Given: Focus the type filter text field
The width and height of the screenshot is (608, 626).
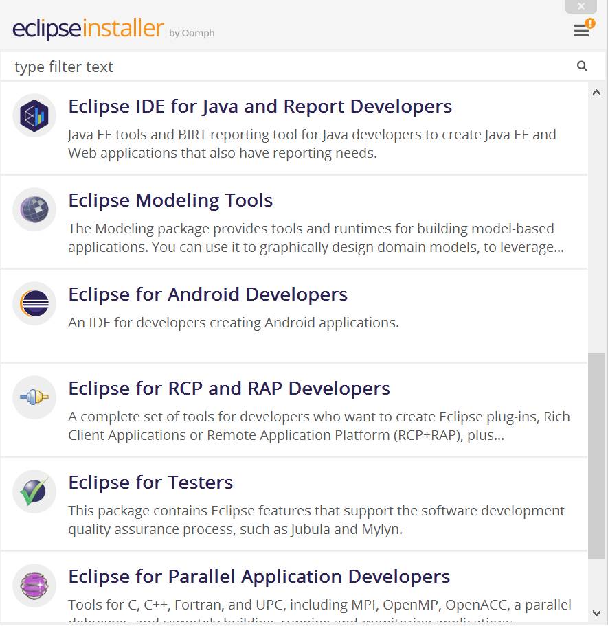Looking at the screenshot, I should click(x=289, y=67).
